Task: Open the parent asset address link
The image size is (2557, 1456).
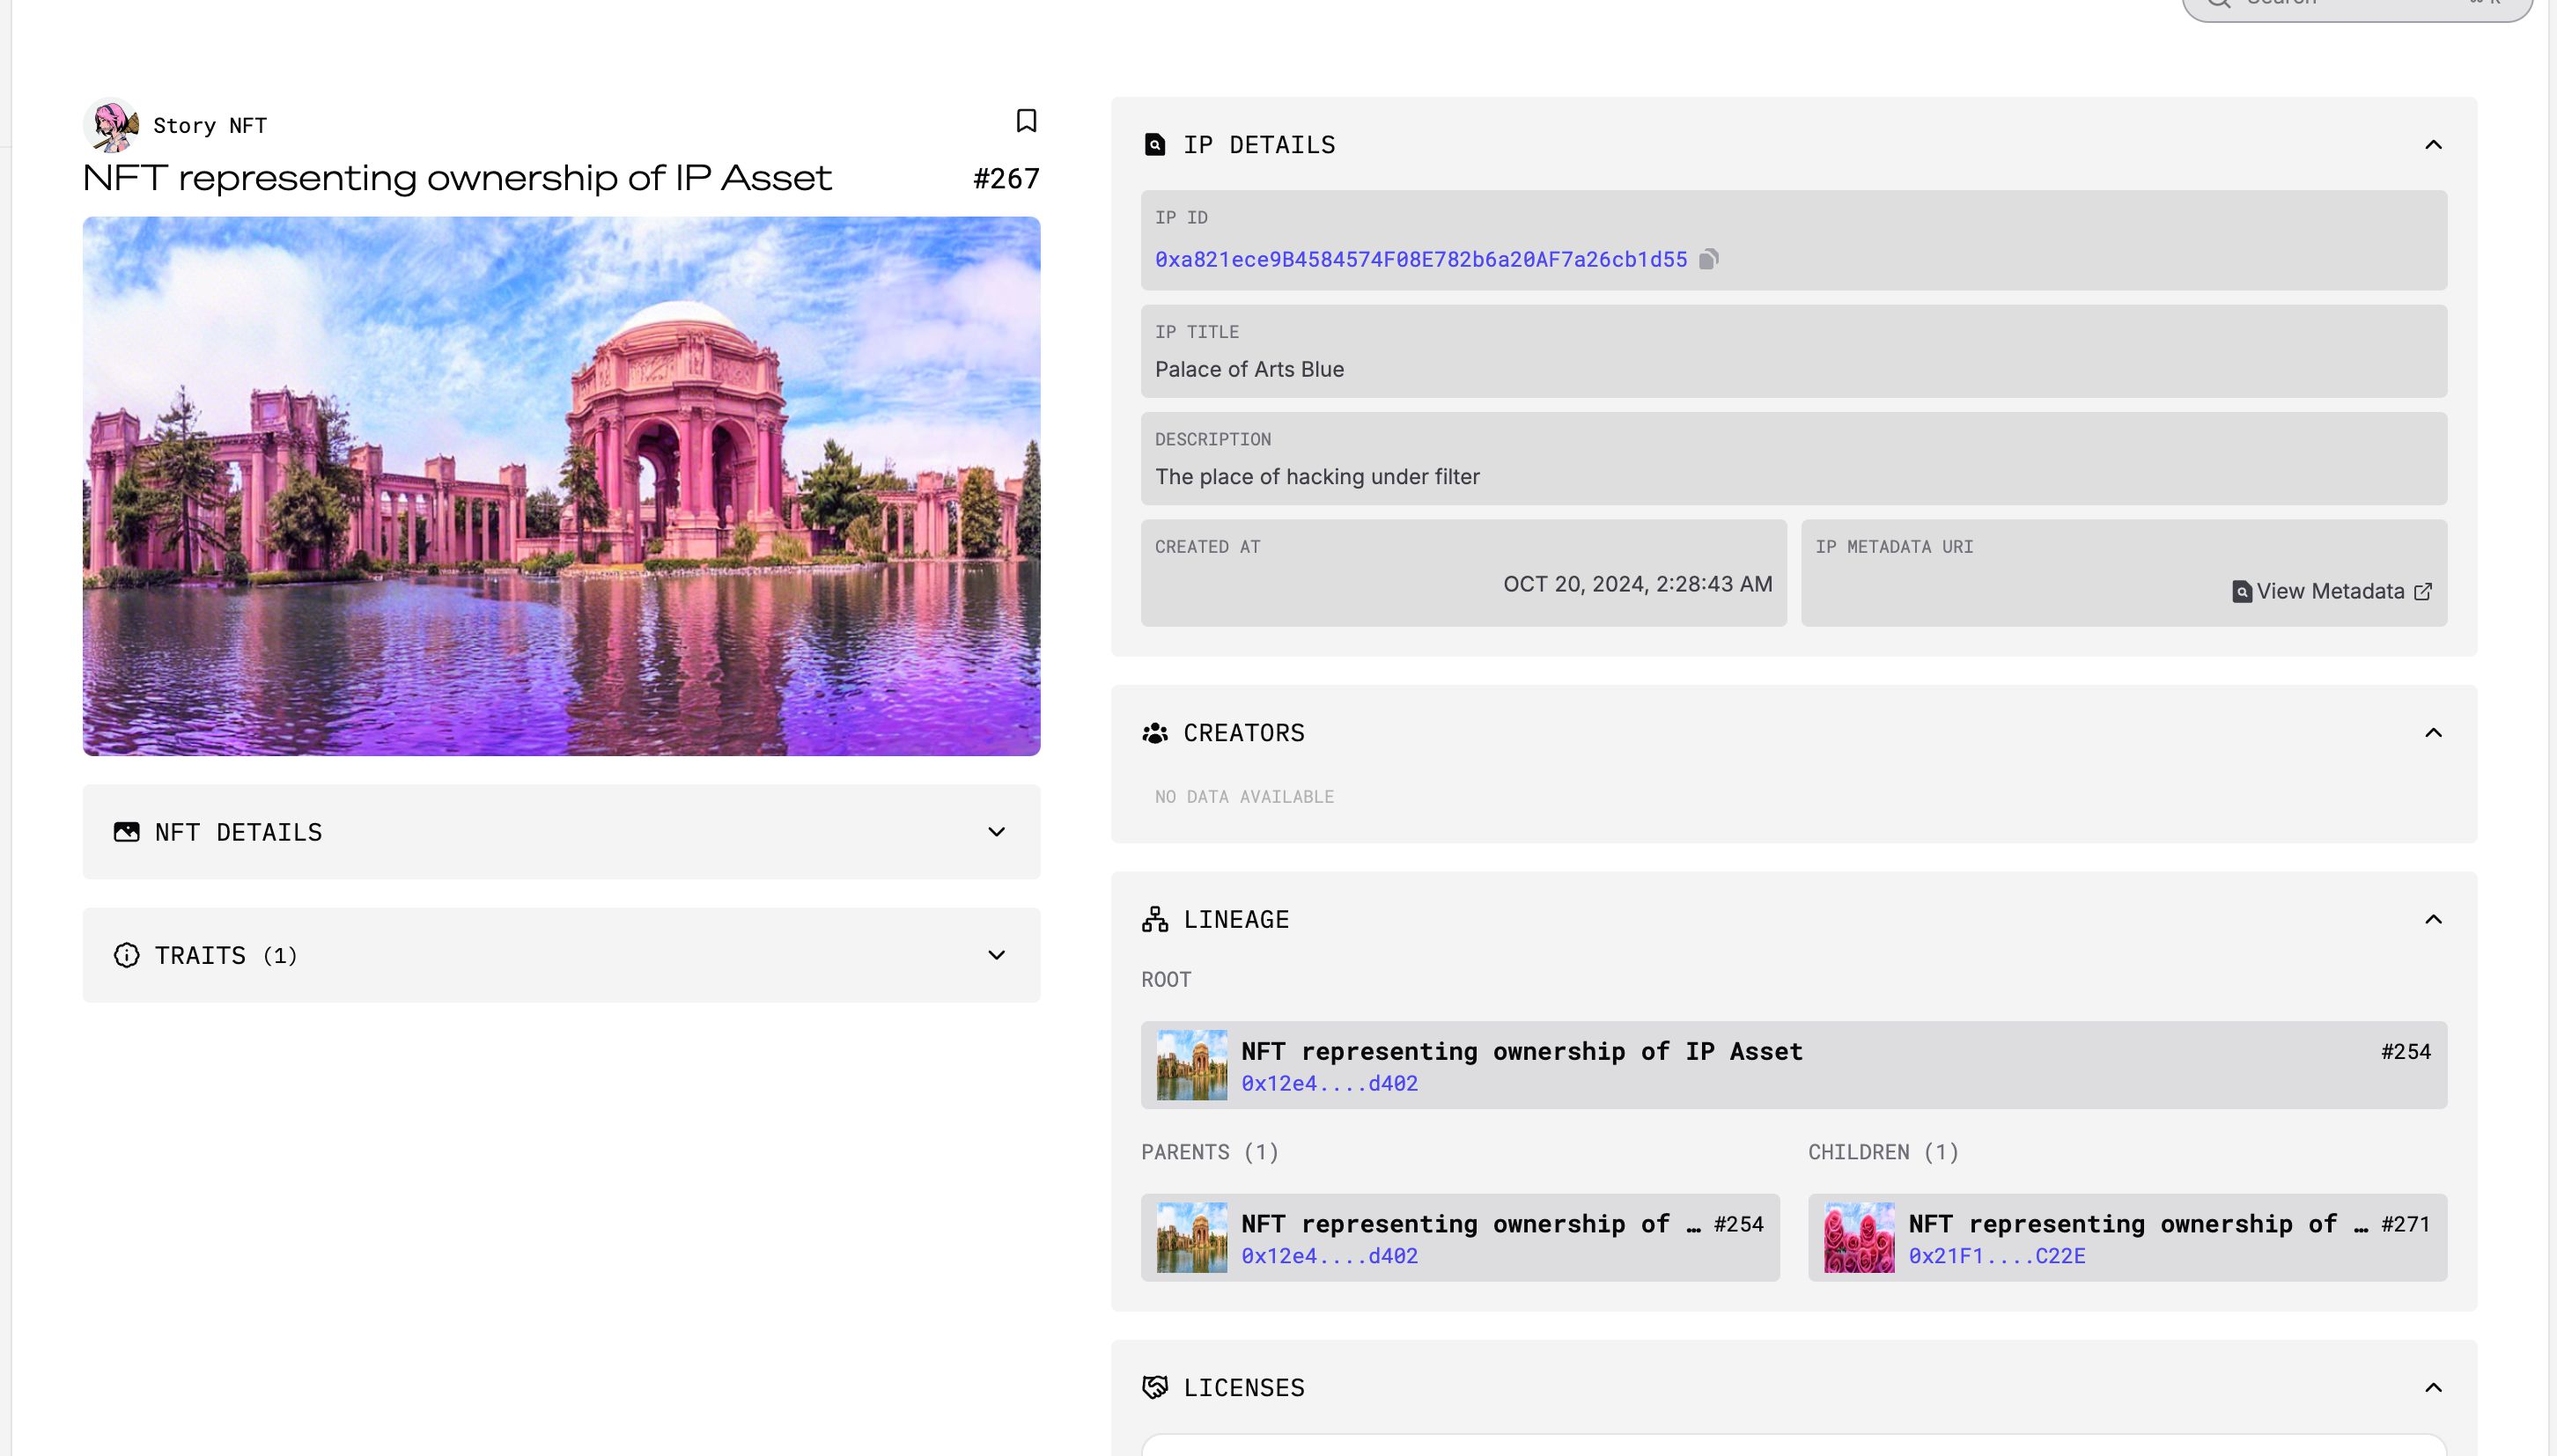Action: [1329, 1255]
